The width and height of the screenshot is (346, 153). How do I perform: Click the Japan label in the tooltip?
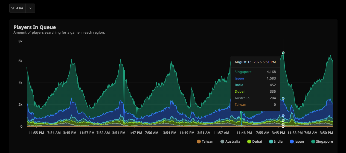click(x=239, y=78)
